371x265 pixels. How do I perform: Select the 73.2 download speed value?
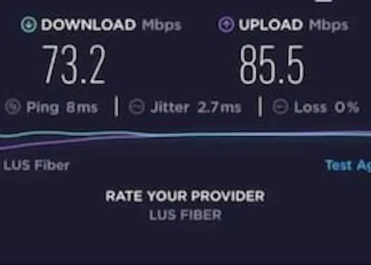(x=74, y=65)
